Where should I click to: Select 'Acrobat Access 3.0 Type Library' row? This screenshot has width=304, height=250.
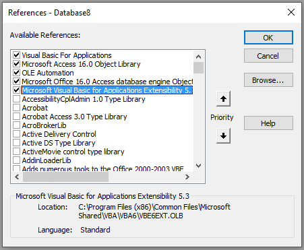point(74,117)
